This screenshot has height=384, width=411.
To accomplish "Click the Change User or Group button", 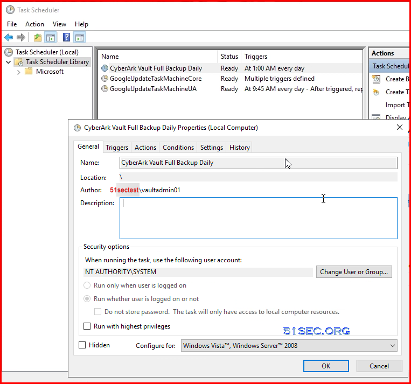I will click(354, 272).
